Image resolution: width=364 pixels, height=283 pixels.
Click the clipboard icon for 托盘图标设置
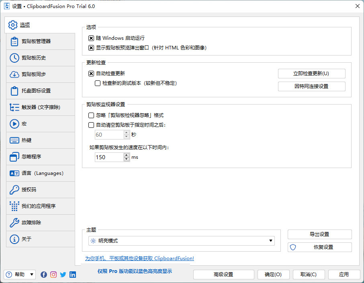pos(14,91)
